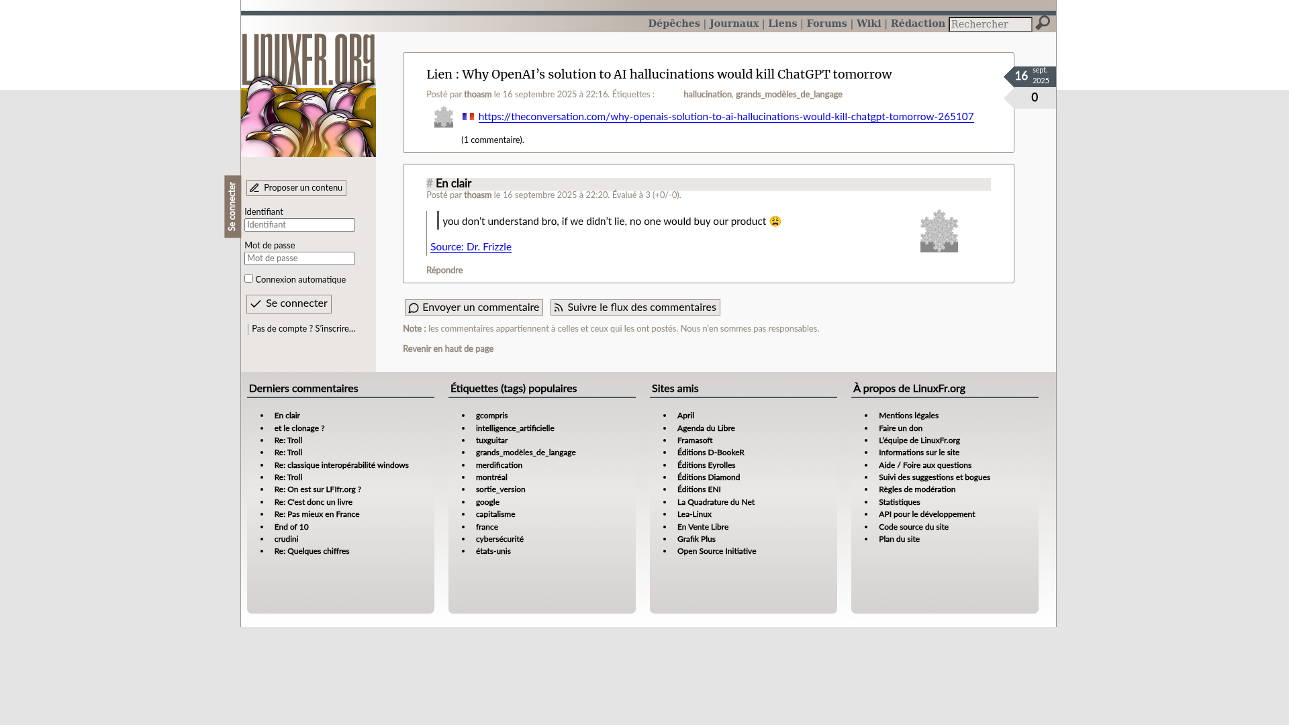Open the April friend site
The width and height of the screenshot is (1289, 725).
coord(685,416)
